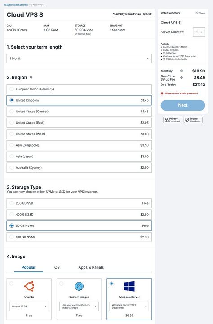Image resolution: width=213 pixels, height=324 pixels.
Task: Open the Apps & Panels tab
Action: [x=91, y=267]
